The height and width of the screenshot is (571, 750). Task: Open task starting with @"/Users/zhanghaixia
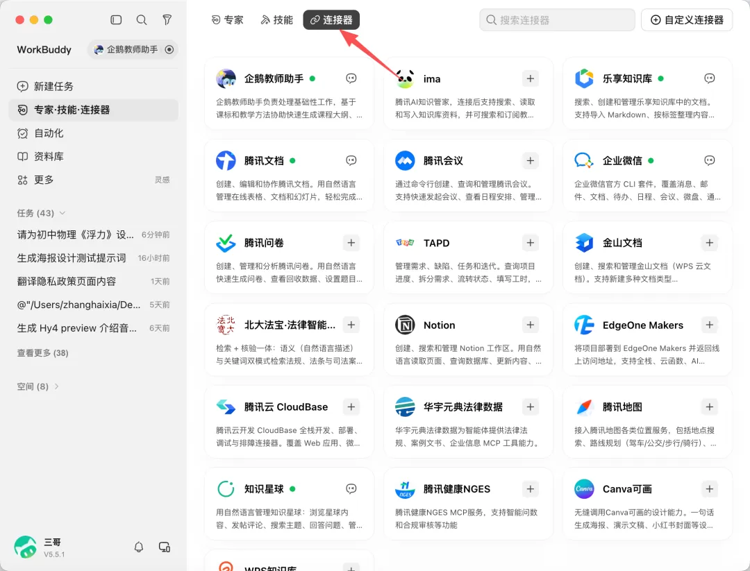pyautogui.click(x=93, y=305)
